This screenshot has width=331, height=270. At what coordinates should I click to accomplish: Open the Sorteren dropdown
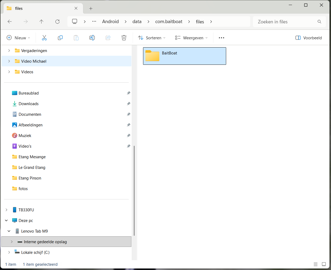point(152,38)
